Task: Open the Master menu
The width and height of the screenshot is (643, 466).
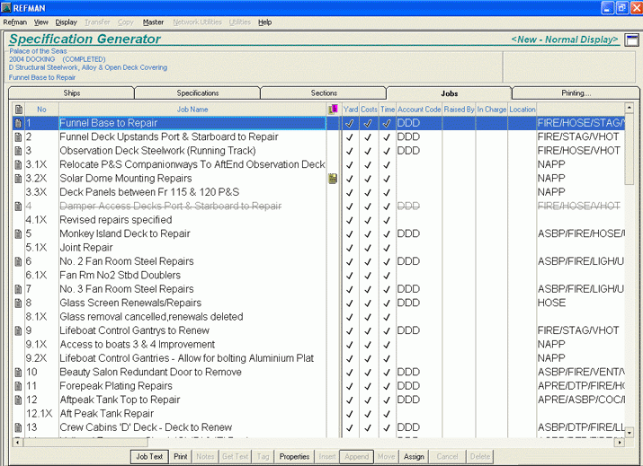Action: 153,22
